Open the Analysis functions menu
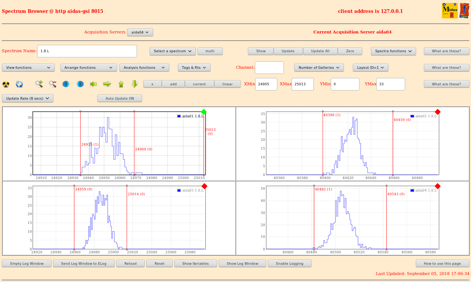The width and height of the screenshot is (471, 282). 144,68
